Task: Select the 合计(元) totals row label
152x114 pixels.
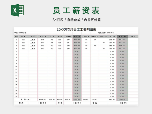Action: 26,99
